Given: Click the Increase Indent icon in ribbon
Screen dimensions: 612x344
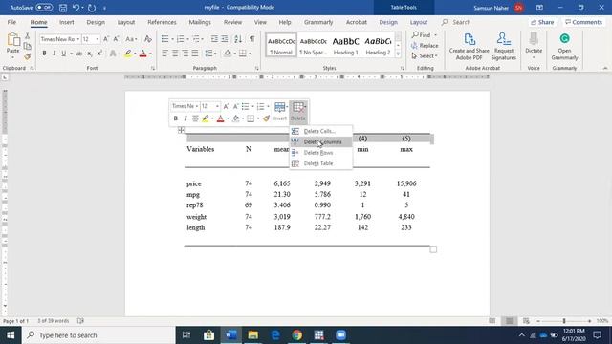Looking at the screenshot, I should click(225, 39).
